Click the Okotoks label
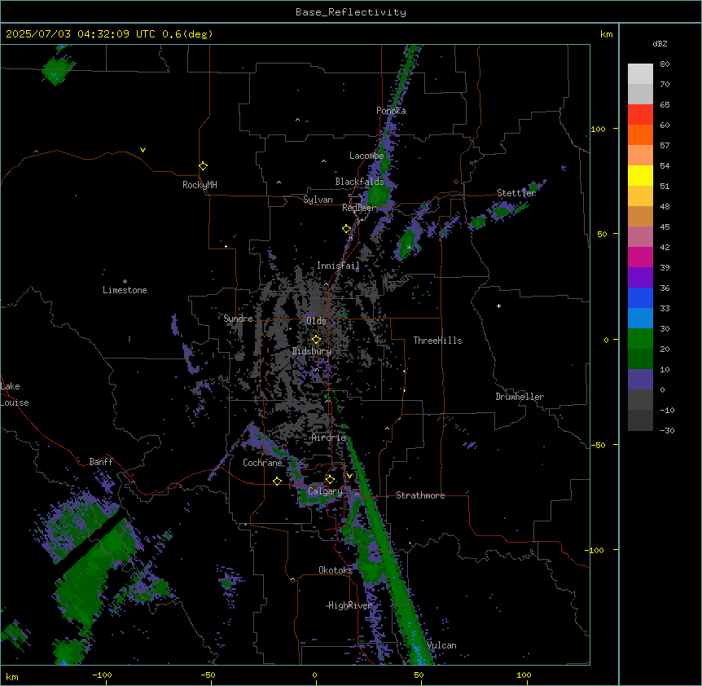 (x=336, y=570)
